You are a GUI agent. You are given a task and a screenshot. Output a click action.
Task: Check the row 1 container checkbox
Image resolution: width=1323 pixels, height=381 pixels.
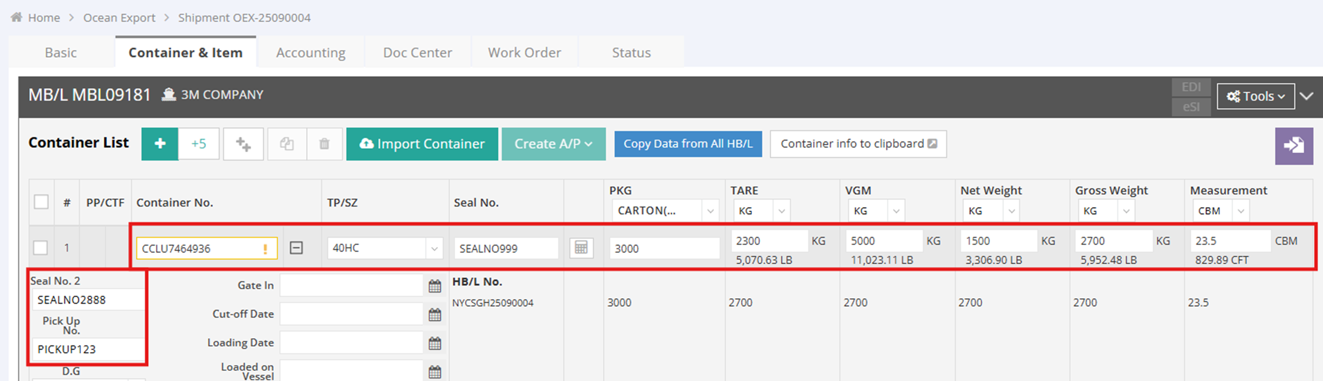[x=41, y=248]
